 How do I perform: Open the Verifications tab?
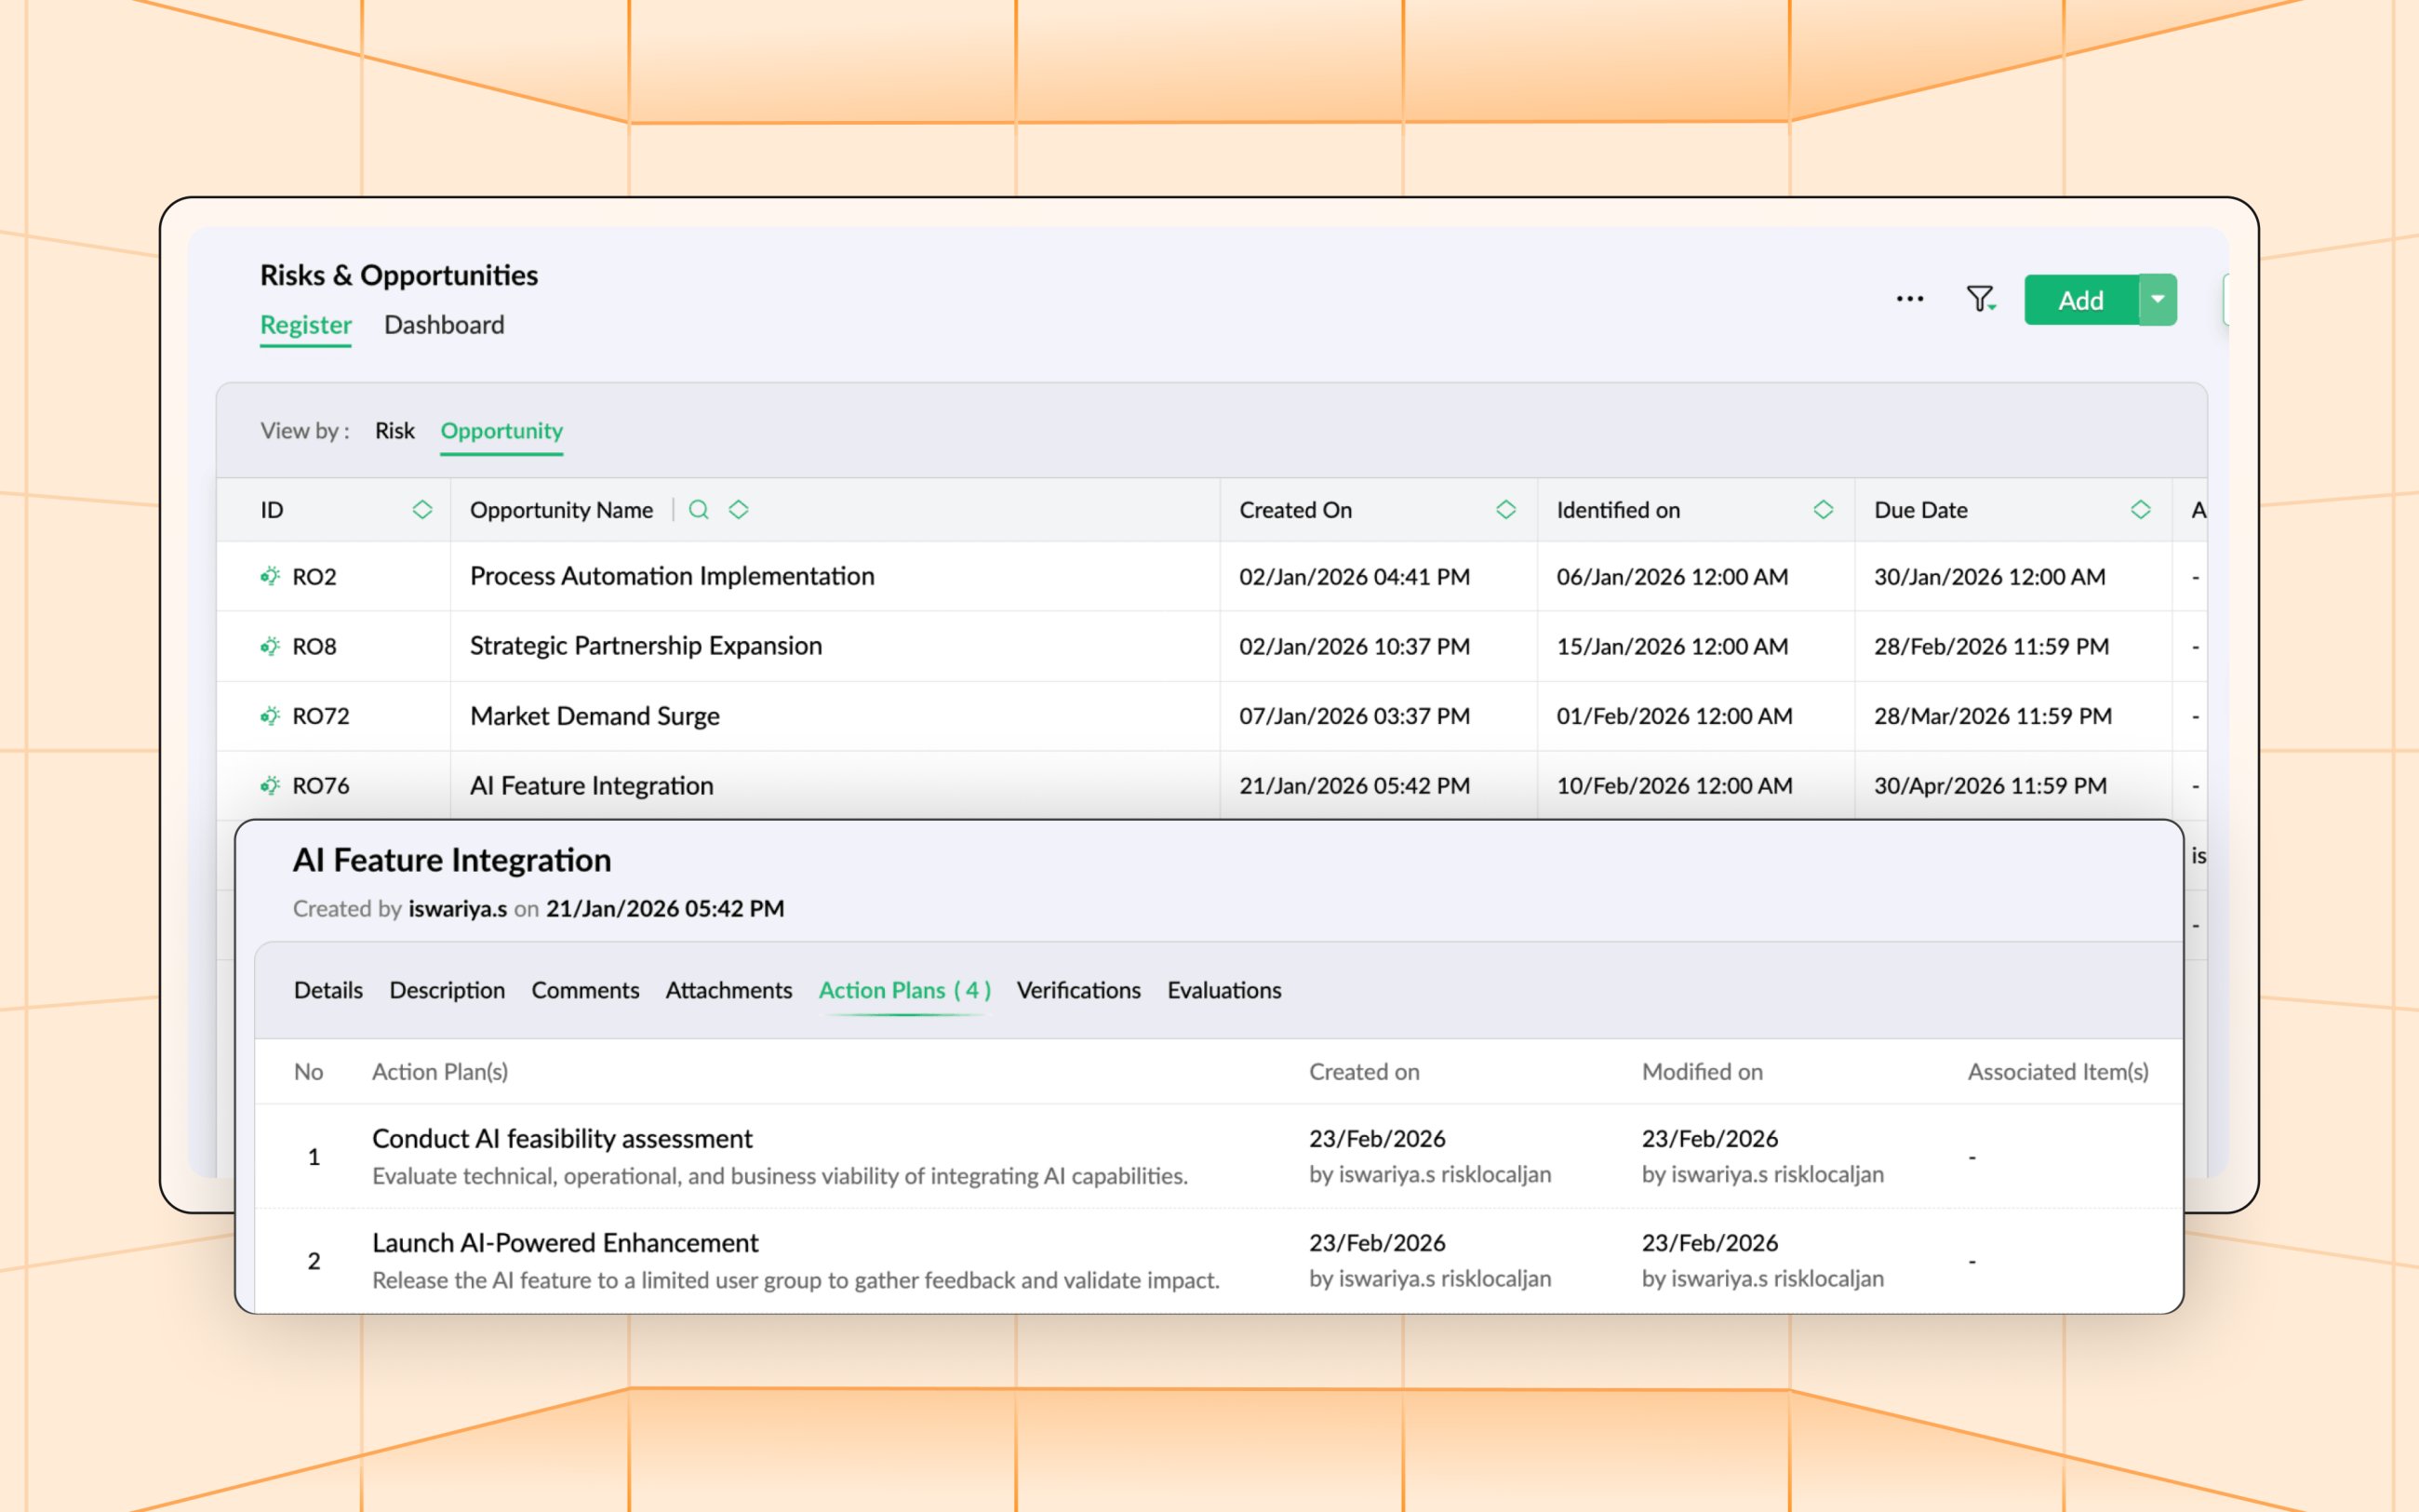pos(1077,990)
